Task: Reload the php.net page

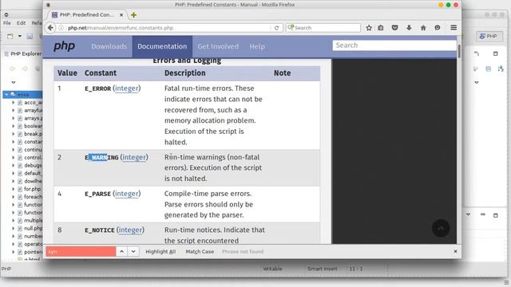Action: click(x=276, y=28)
